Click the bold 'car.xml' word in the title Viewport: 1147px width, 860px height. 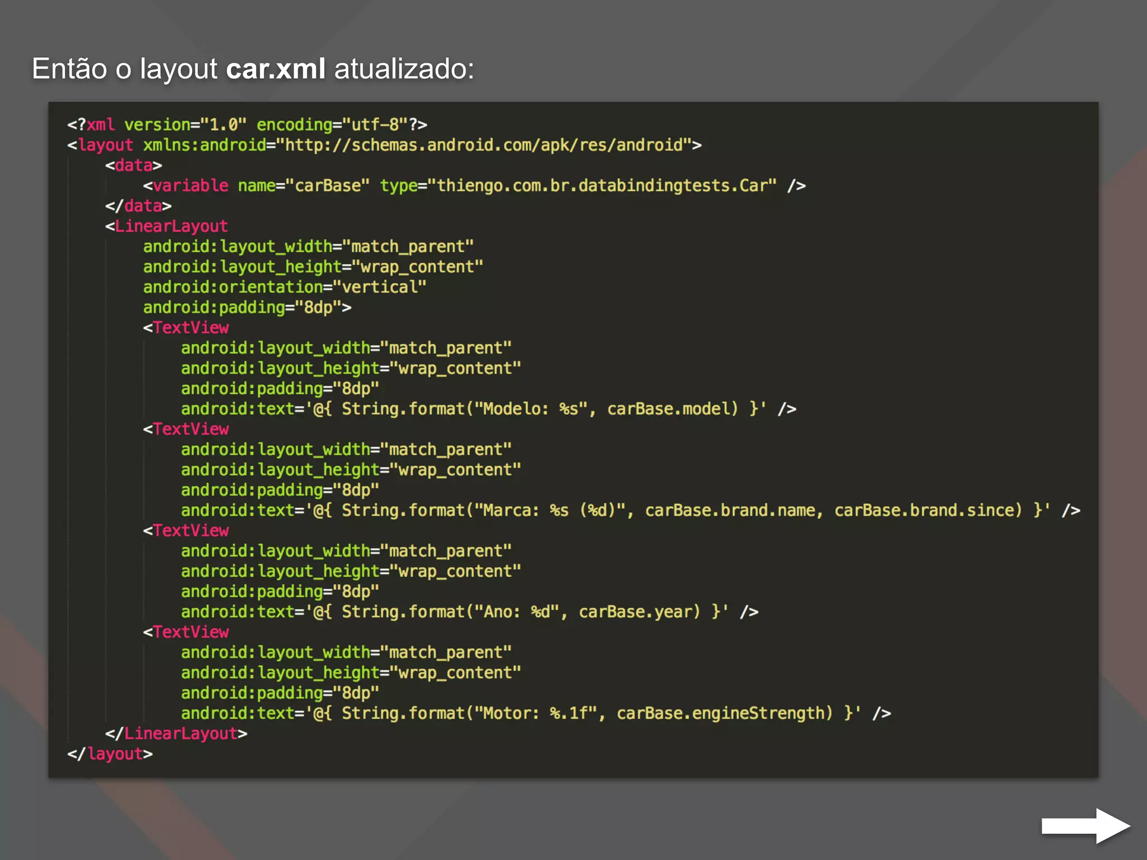click(x=276, y=69)
